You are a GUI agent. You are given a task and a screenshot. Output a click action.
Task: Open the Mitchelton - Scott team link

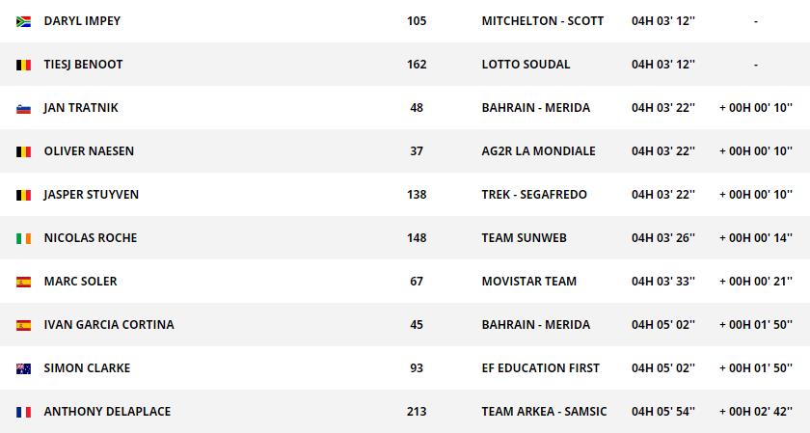(x=542, y=21)
